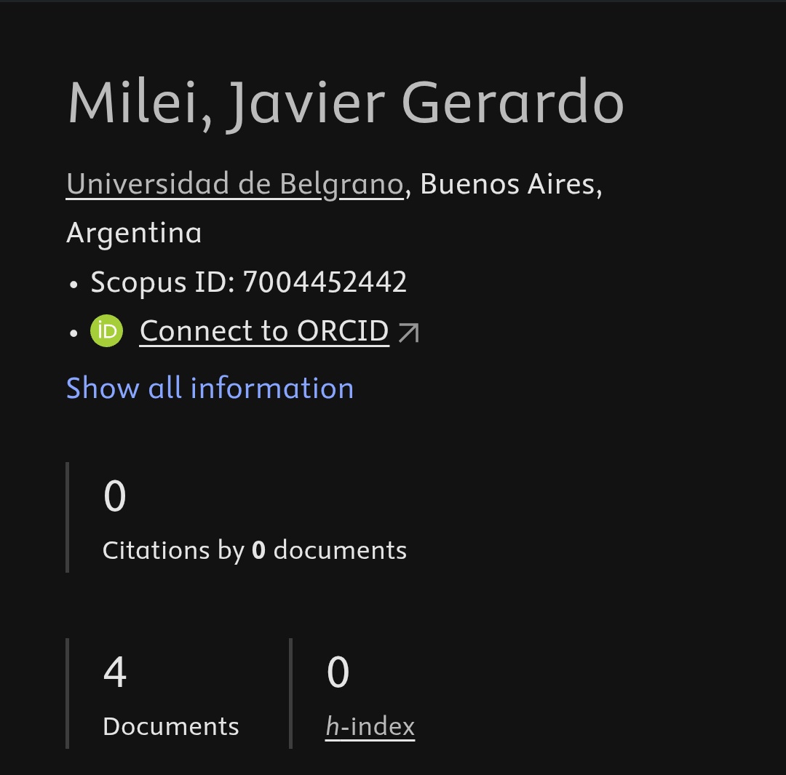786x775 pixels.
Task: Click the Documents label
Action: 171,726
